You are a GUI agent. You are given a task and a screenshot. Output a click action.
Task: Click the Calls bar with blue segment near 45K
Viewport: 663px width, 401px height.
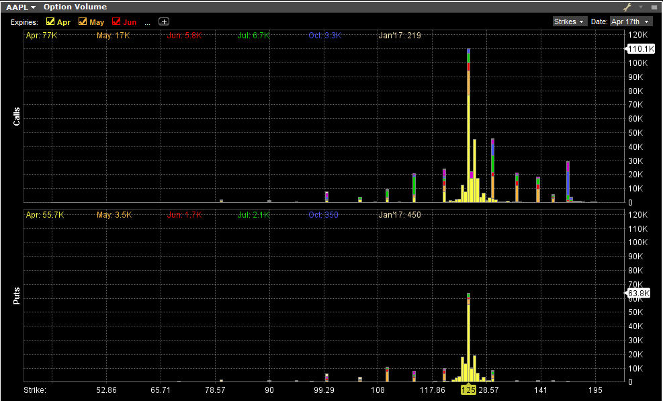pos(492,170)
